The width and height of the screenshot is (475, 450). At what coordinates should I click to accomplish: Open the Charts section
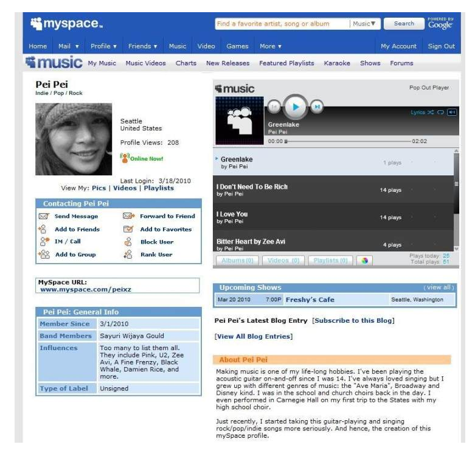pos(186,63)
